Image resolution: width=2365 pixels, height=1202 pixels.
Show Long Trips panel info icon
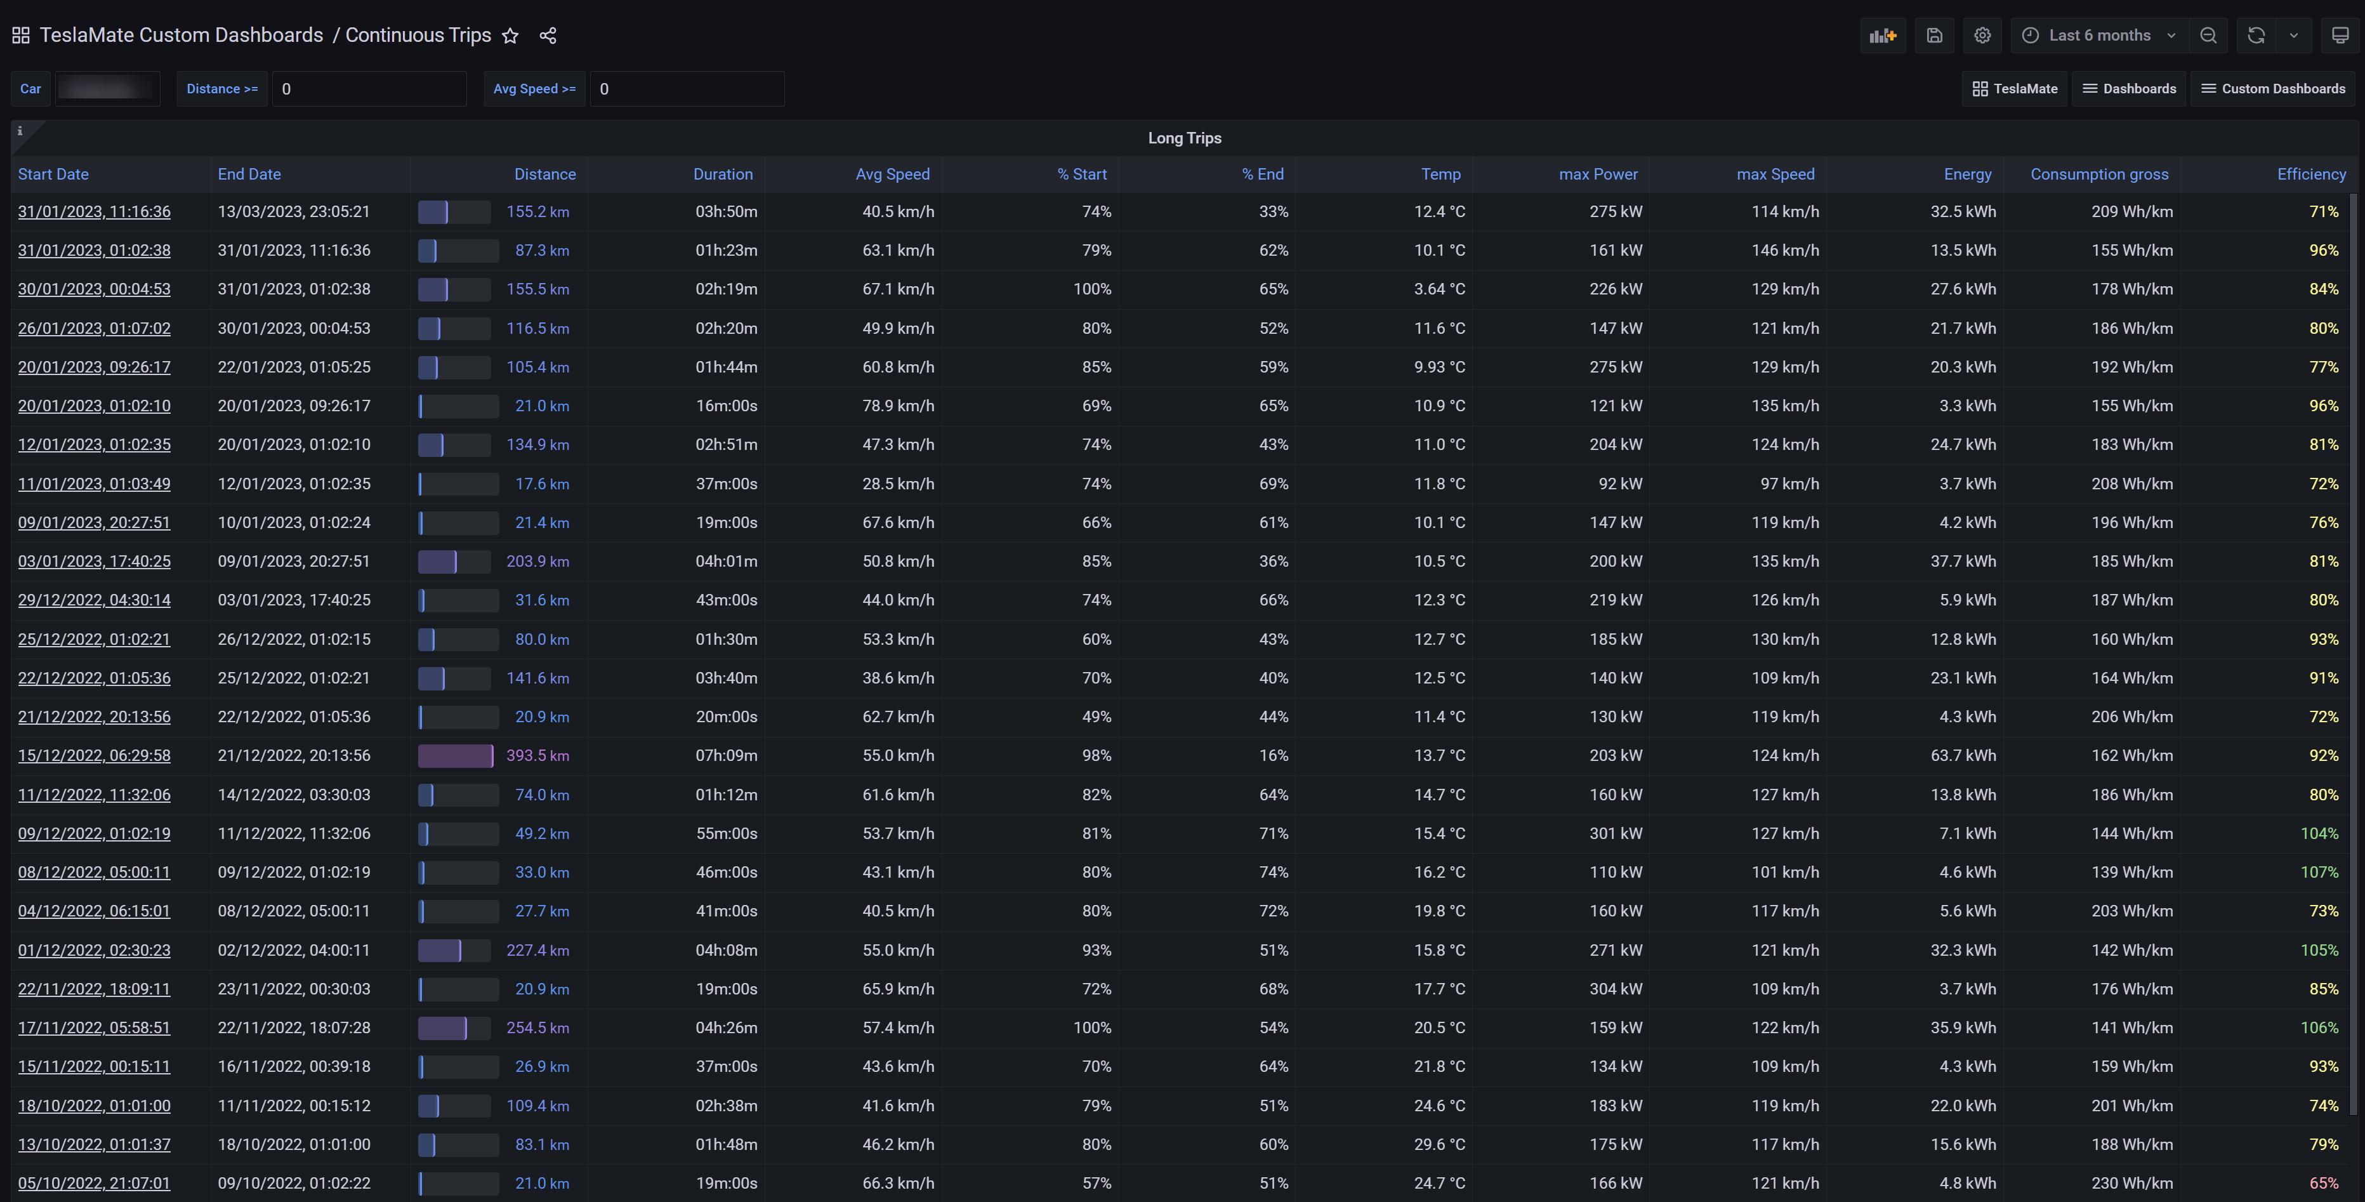19,131
